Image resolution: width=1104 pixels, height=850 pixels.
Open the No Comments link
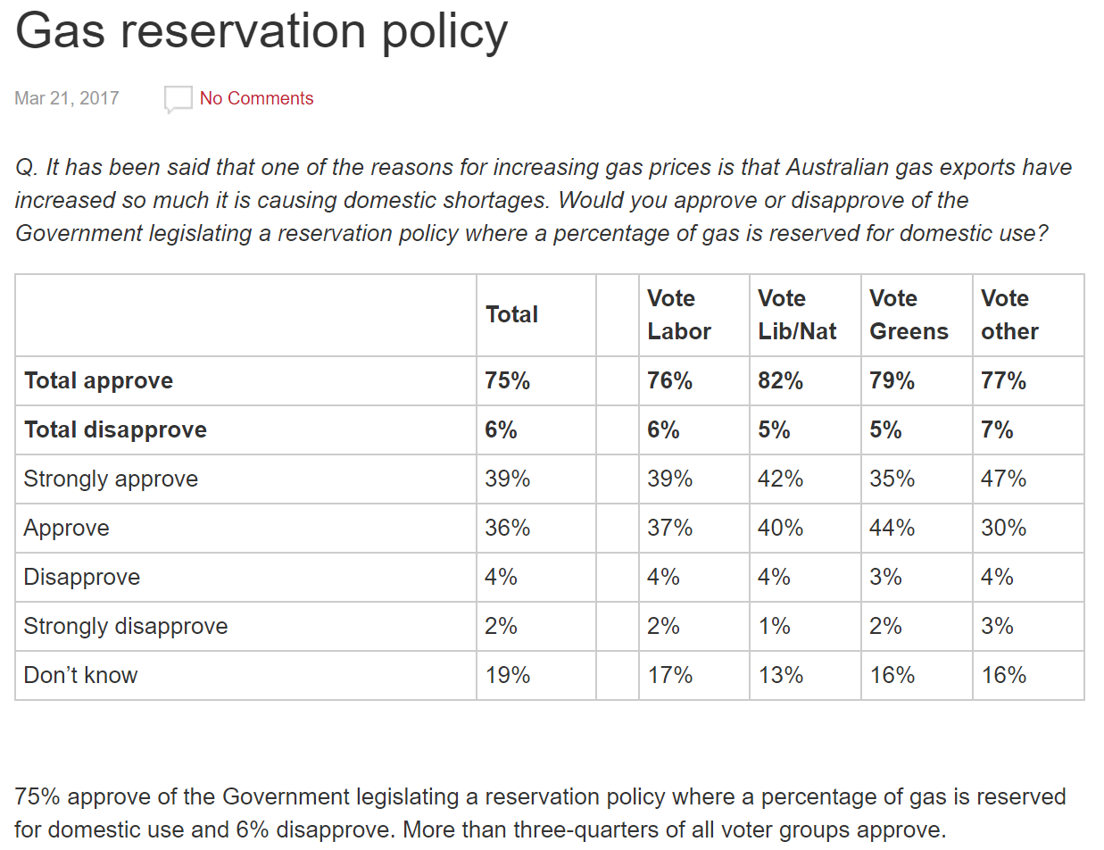click(256, 98)
